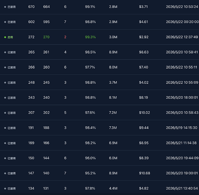The image size is (199, 195).
Task: Select the failure count 5
Action: tap(65, 113)
